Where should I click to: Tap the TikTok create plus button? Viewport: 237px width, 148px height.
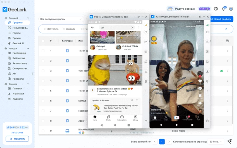pyautogui.click(x=177, y=117)
